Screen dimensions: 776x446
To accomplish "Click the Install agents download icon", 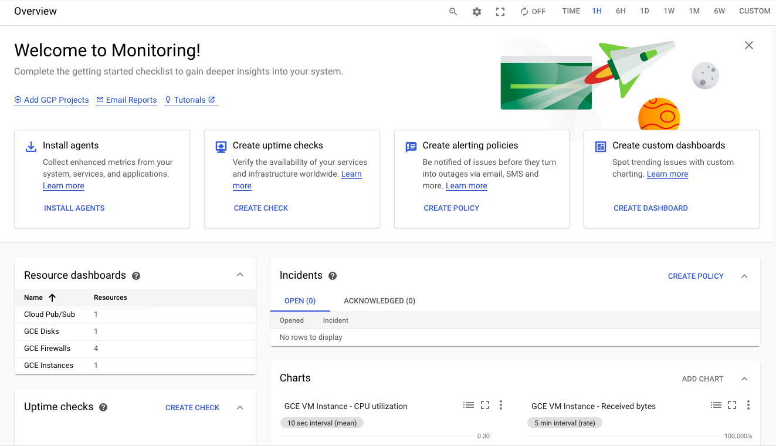I will point(31,146).
